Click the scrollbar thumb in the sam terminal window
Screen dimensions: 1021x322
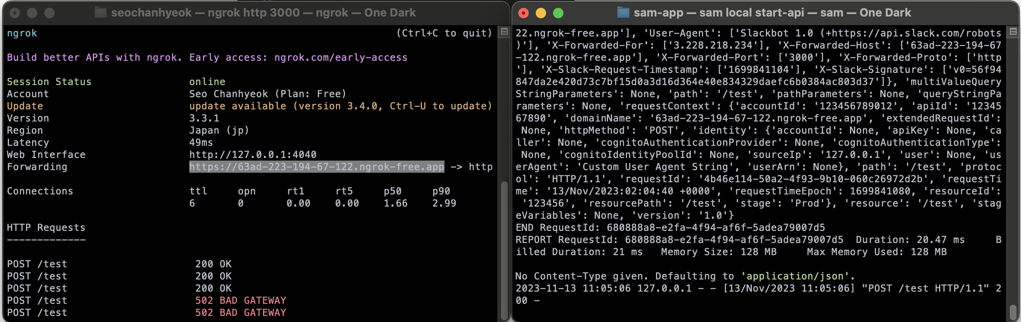point(1013,312)
